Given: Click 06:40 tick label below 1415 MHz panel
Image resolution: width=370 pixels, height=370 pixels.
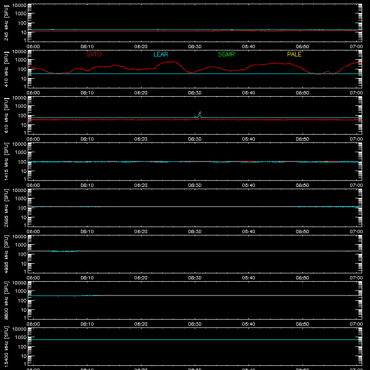Looking at the screenshot, I should coord(248,185).
